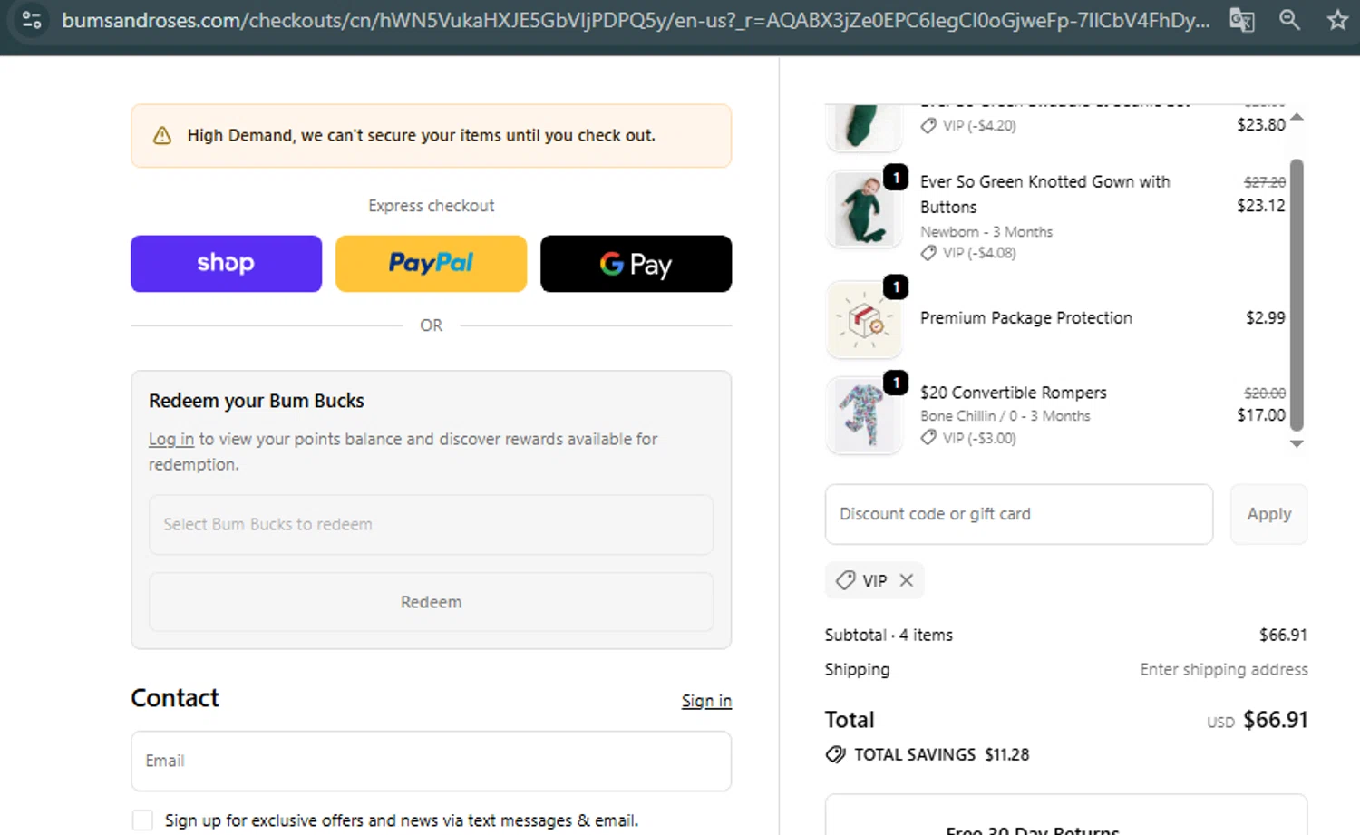Click the $2.99 price of Package Protection

pos(1265,318)
